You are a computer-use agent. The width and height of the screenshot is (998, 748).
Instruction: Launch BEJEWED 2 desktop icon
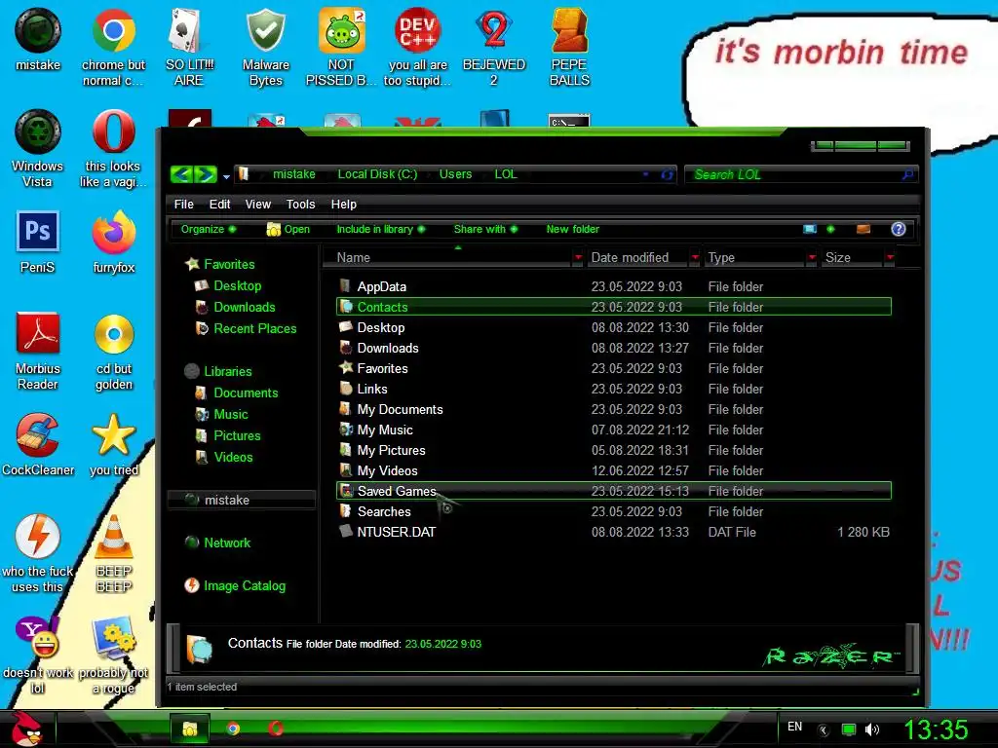coord(494,46)
